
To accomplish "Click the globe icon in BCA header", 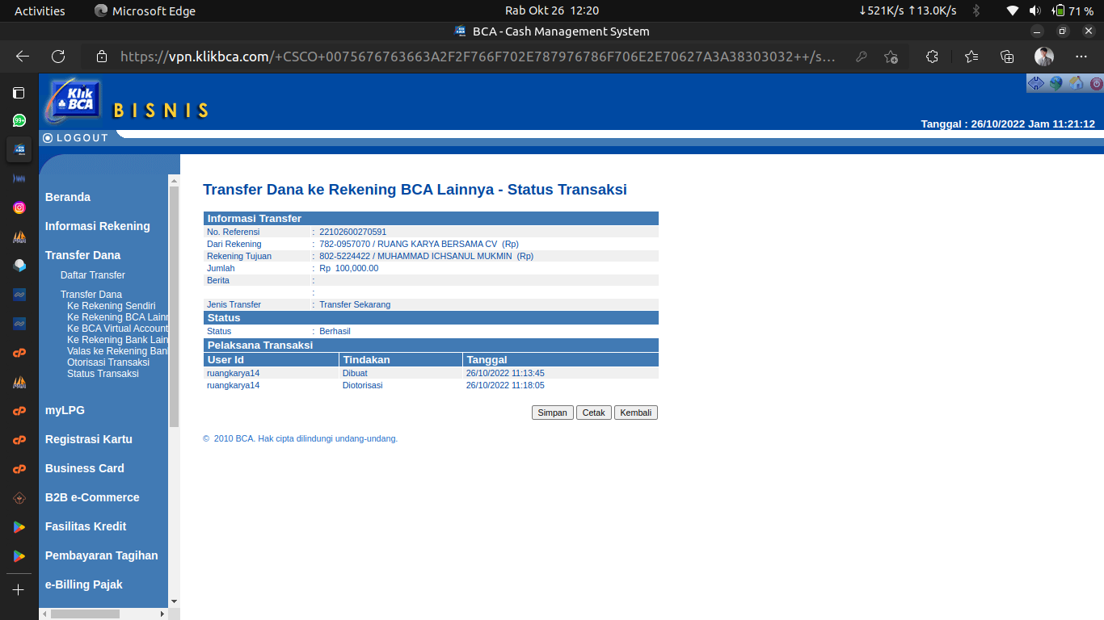I will pyautogui.click(x=1056, y=83).
